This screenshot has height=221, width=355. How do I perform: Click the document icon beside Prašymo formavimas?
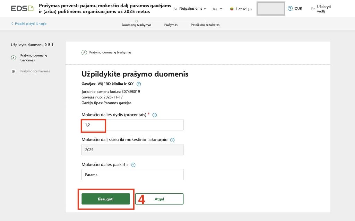(14, 71)
